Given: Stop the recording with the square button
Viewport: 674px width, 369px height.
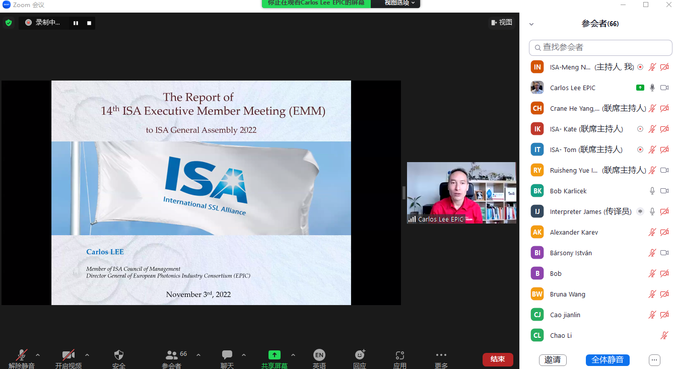Looking at the screenshot, I should [89, 23].
